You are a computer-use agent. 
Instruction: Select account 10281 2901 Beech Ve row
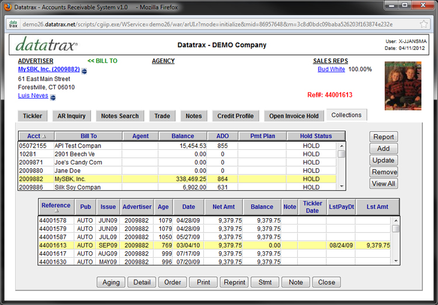click(177, 154)
